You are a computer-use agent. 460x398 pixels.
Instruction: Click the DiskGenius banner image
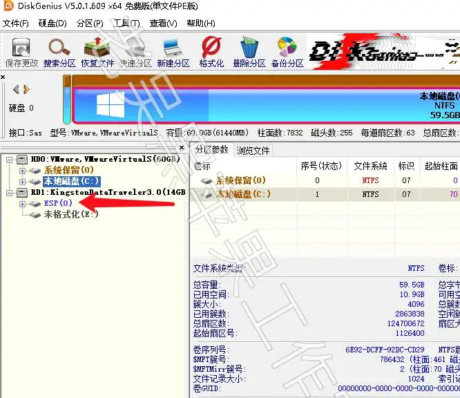point(383,51)
